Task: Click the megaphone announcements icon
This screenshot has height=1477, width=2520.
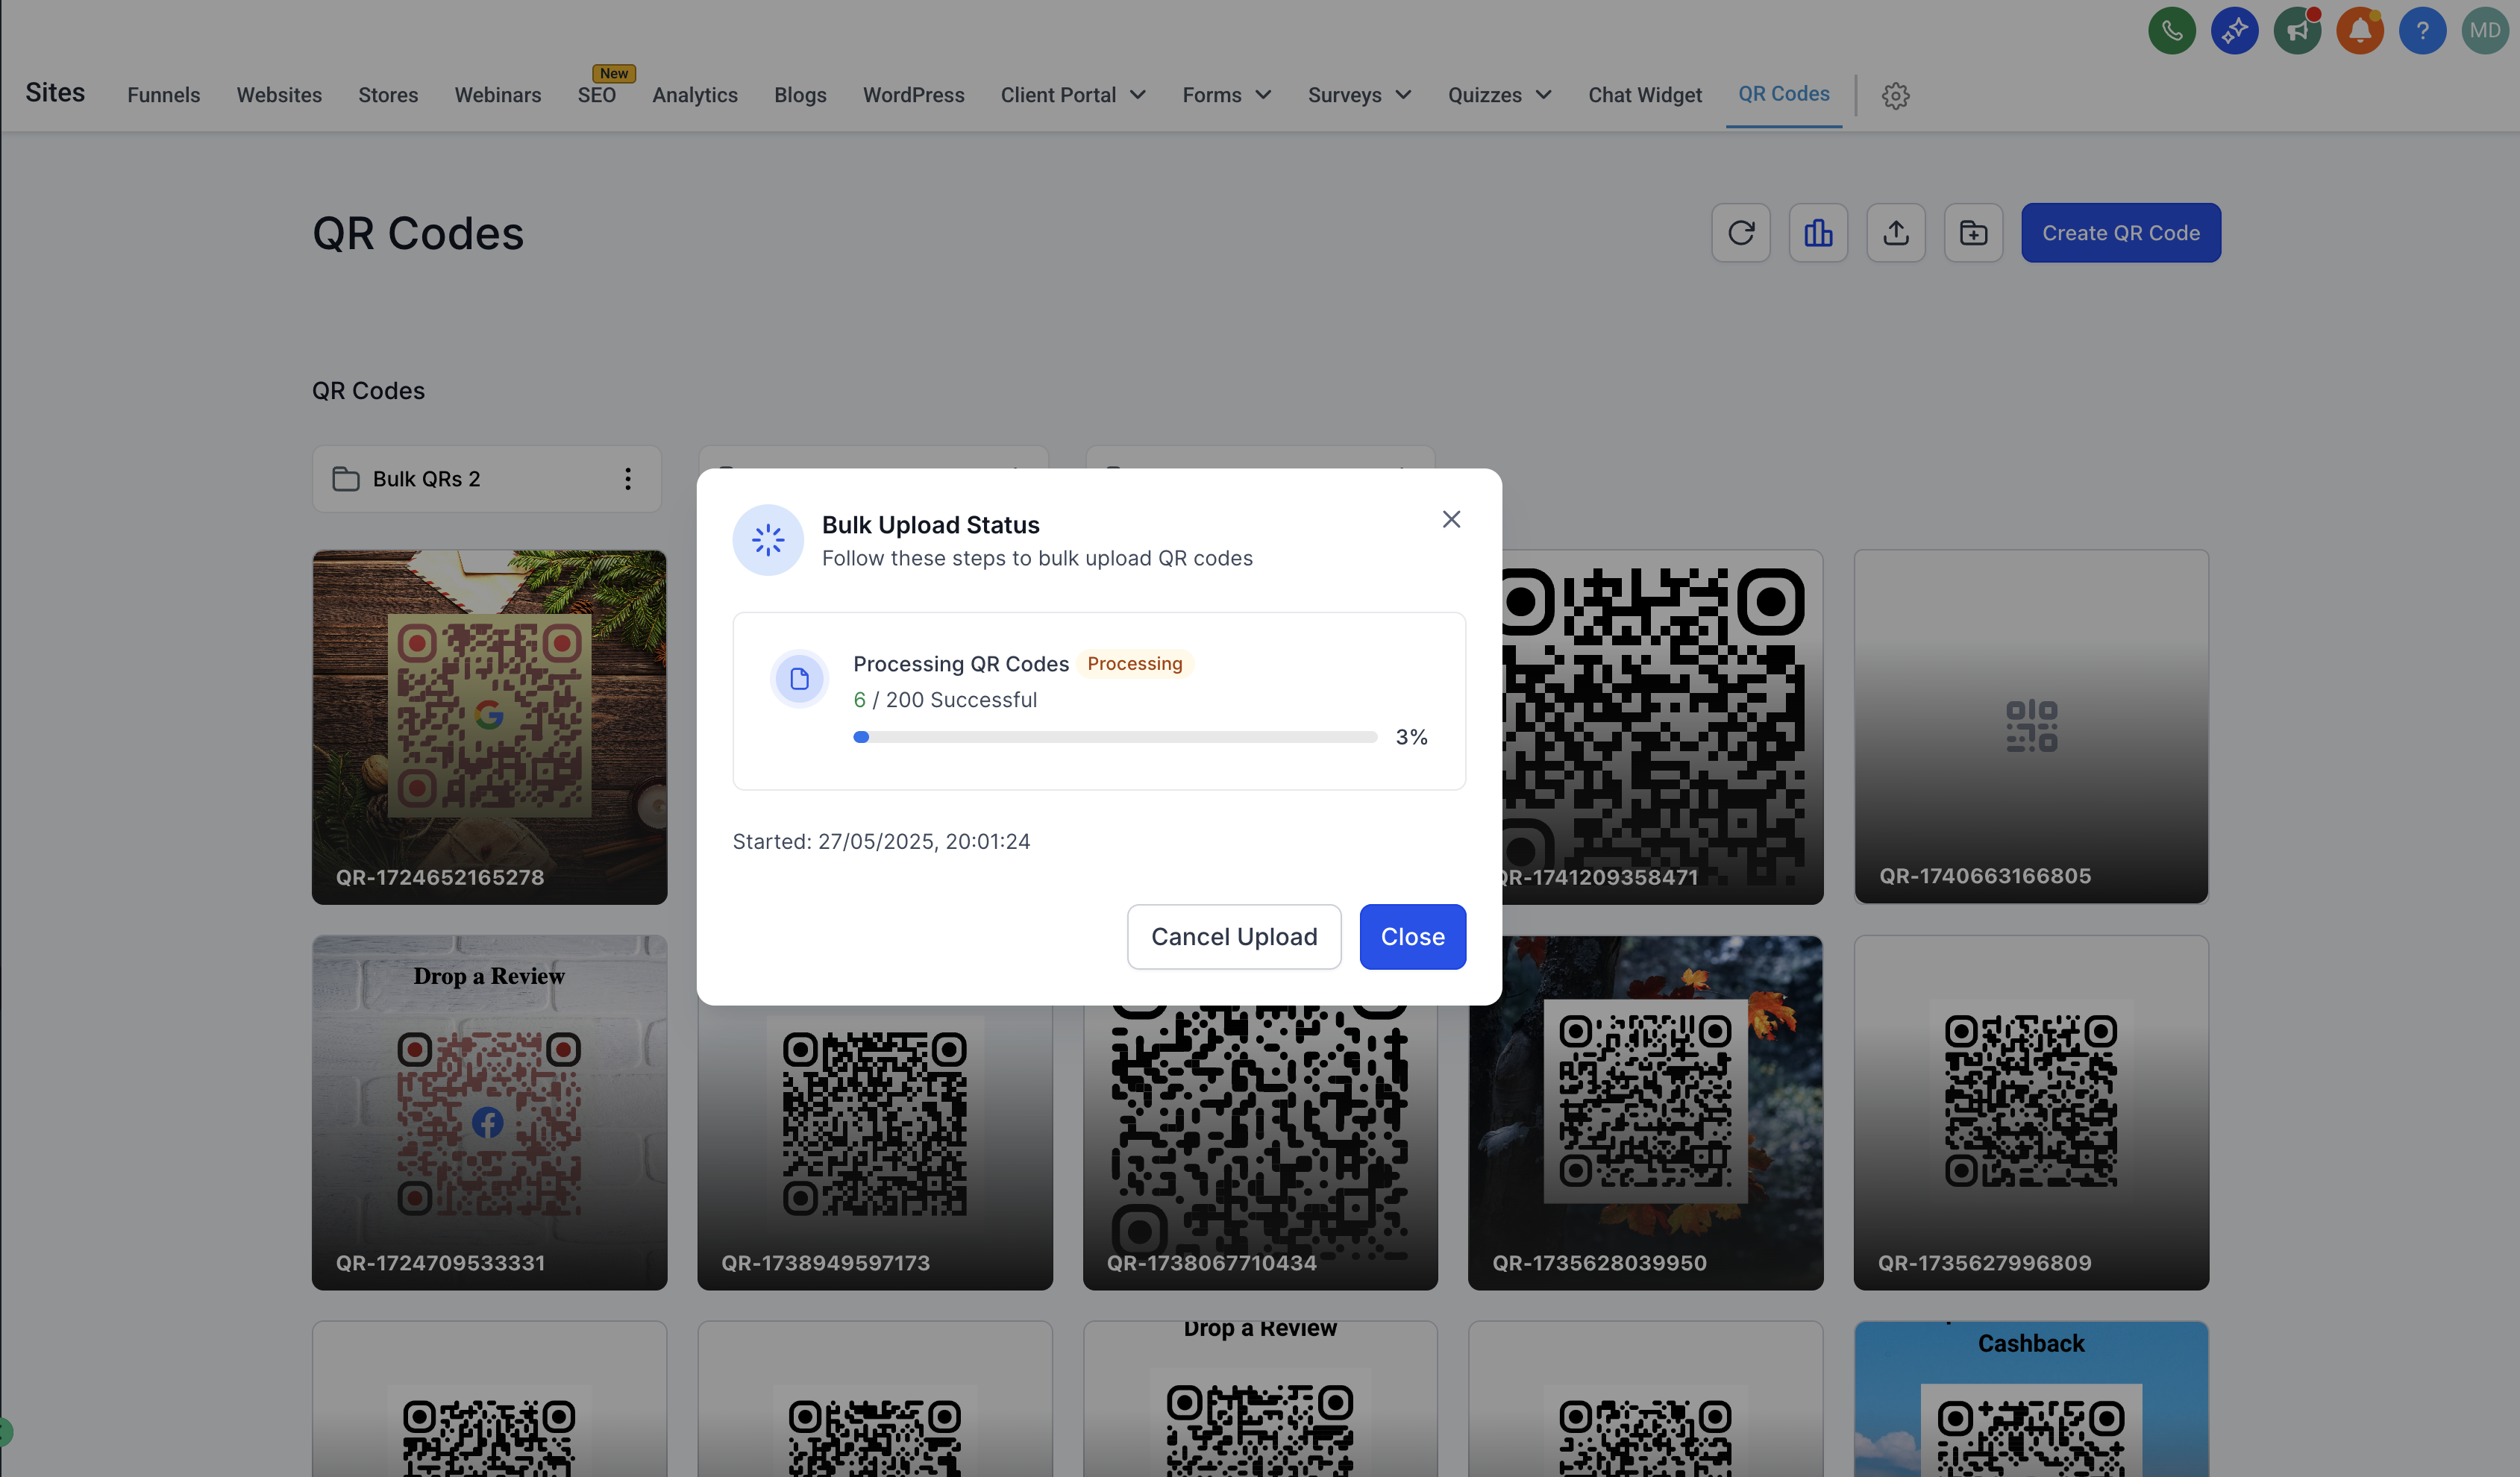Action: (2297, 31)
